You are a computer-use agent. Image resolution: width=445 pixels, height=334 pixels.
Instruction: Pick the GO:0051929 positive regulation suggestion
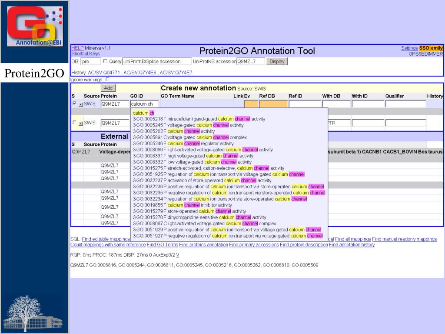[x=227, y=230]
